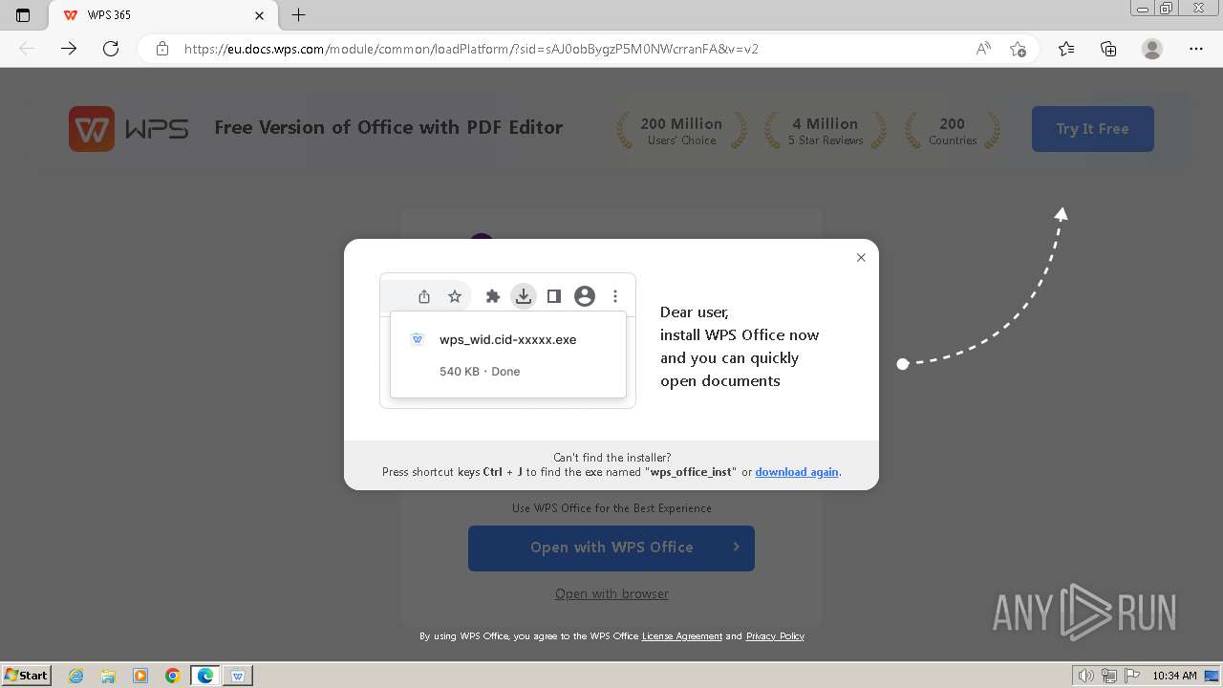
Task: Open the Windows Start button
Action: (x=27, y=675)
